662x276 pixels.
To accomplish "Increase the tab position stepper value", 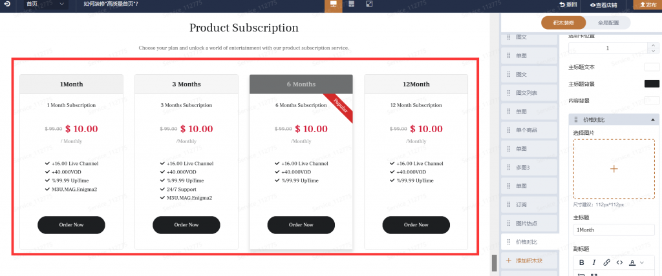I will [653, 45].
